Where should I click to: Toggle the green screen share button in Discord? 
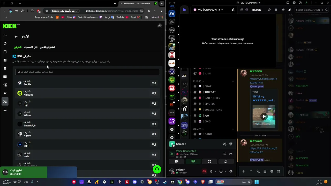[x=193, y=161]
